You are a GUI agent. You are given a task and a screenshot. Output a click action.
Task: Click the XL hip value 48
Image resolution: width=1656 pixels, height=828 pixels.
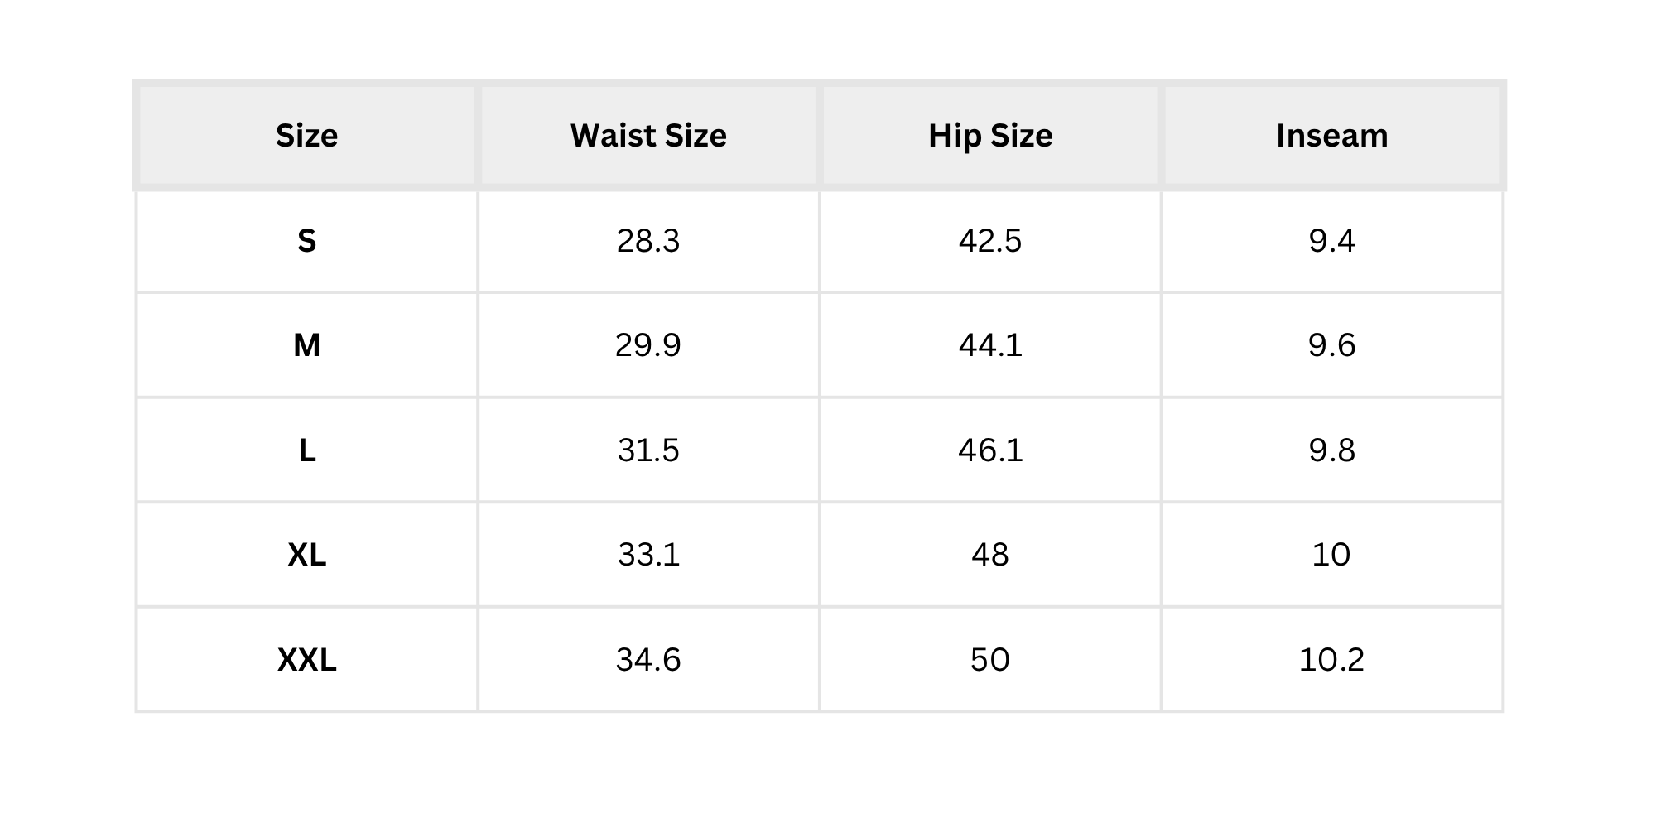990,555
